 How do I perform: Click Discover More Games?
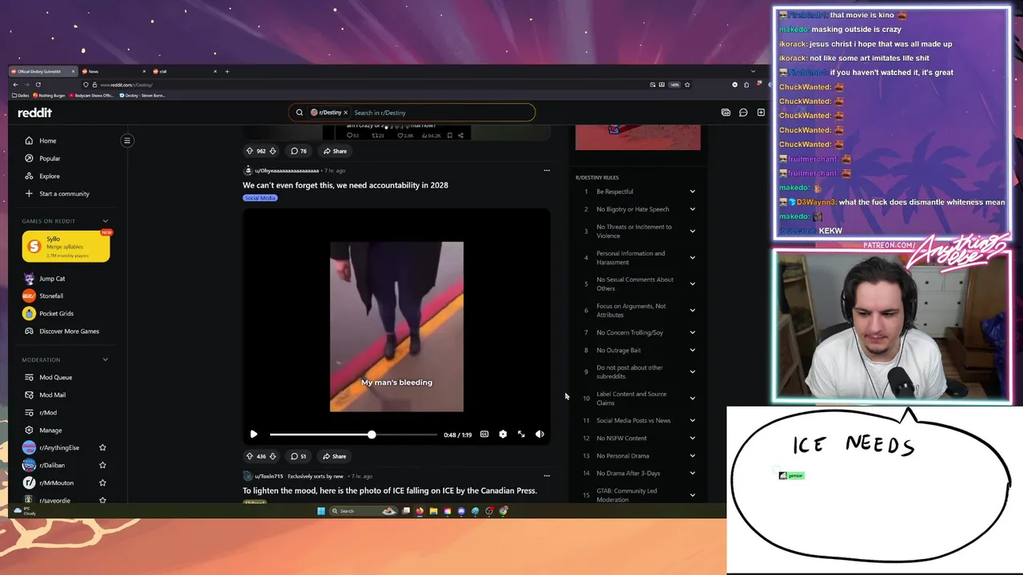pyautogui.click(x=69, y=331)
